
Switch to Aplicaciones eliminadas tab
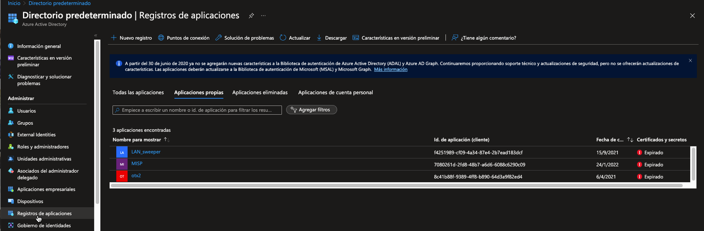coord(260,93)
